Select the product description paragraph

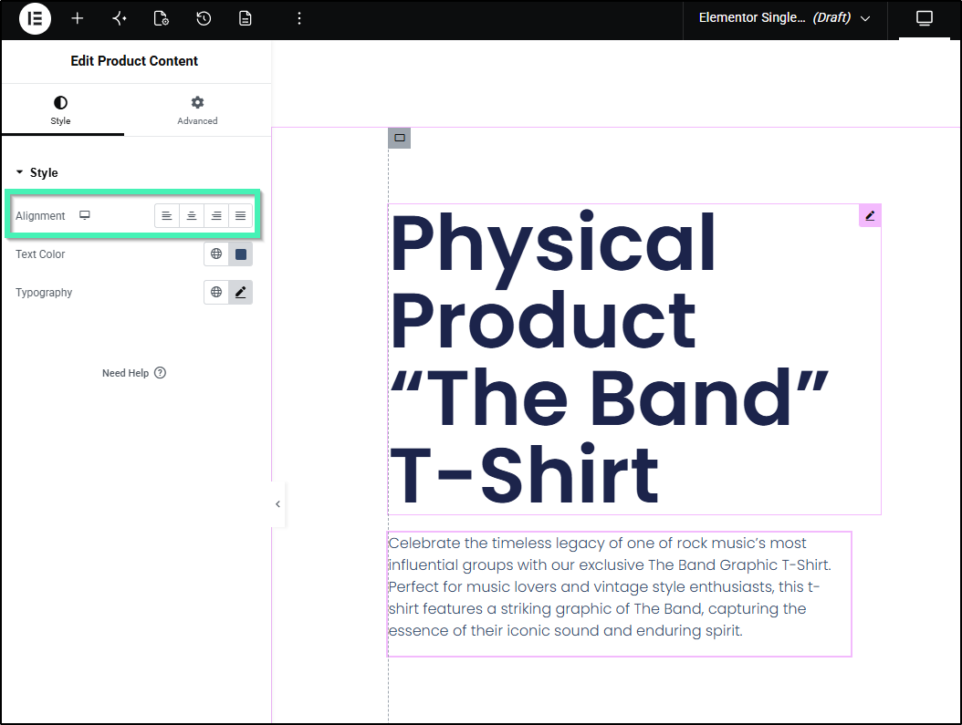(x=619, y=594)
